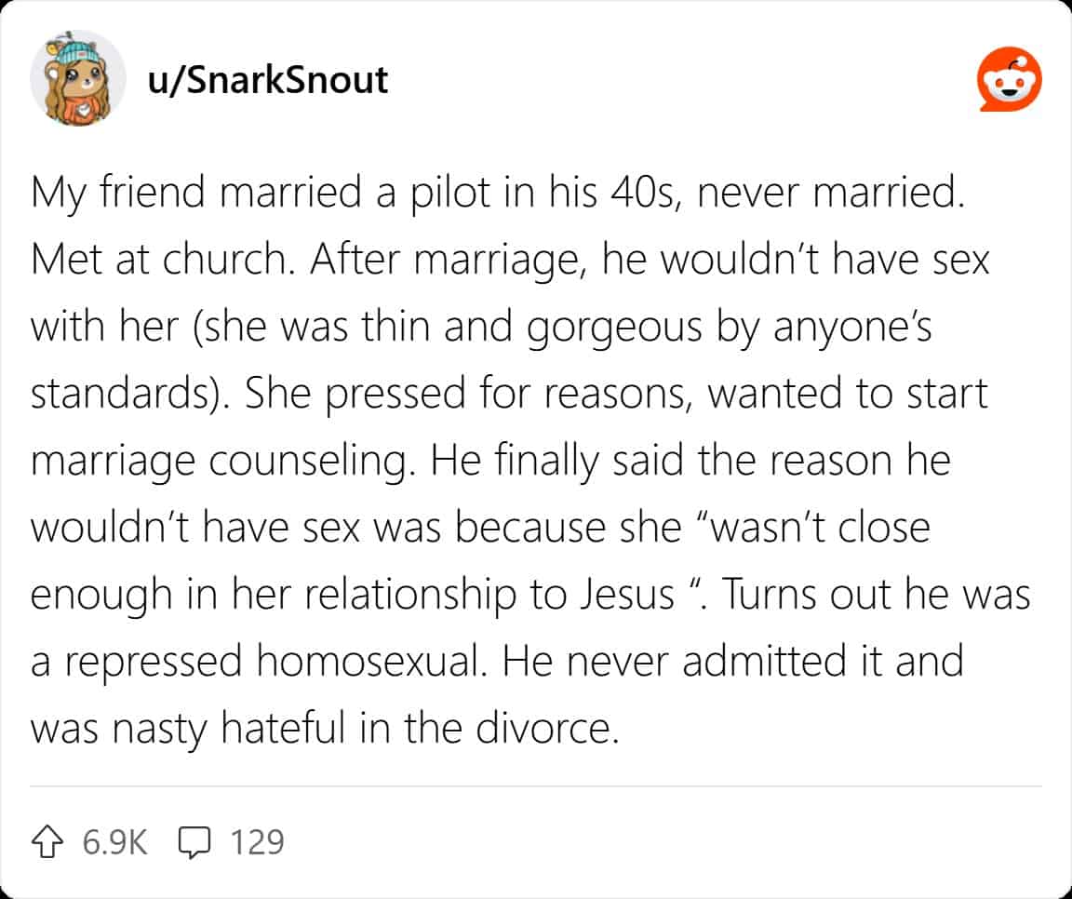1072x899 pixels.
Task: Click the u/SnarkSnout avatar image
Action: click(77, 79)
